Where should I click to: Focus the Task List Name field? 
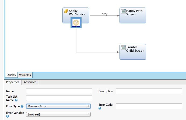tap(59, 98)
